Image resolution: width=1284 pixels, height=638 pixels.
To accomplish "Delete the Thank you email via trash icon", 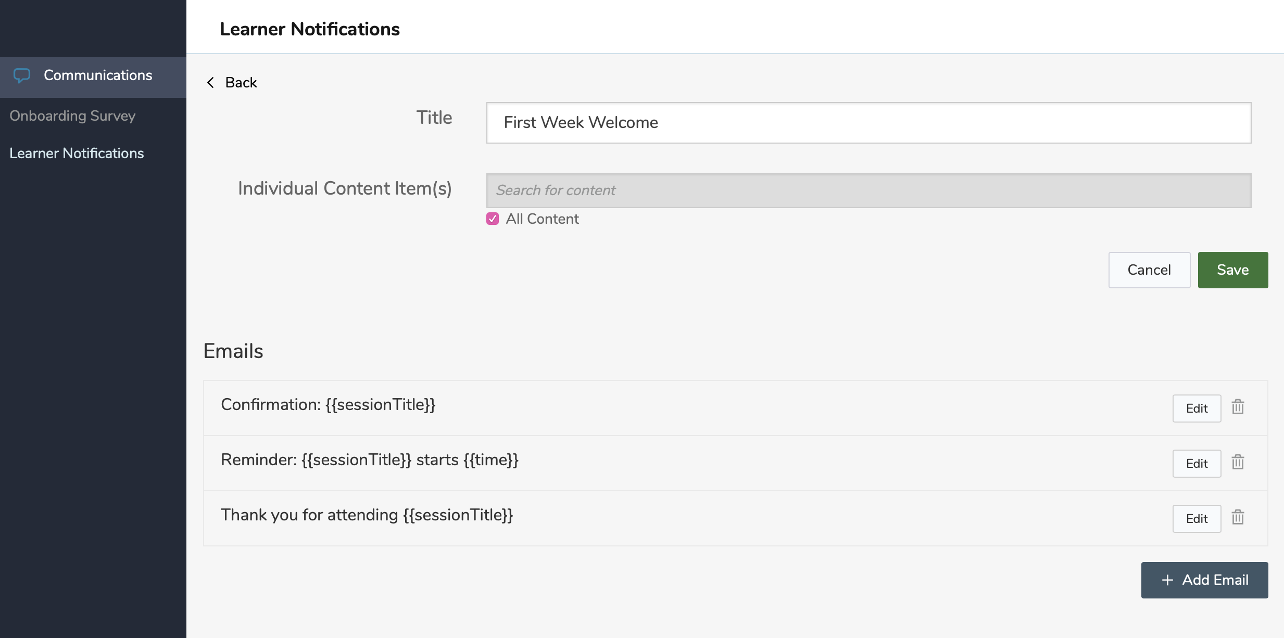I will click(x=1237, y=518).
